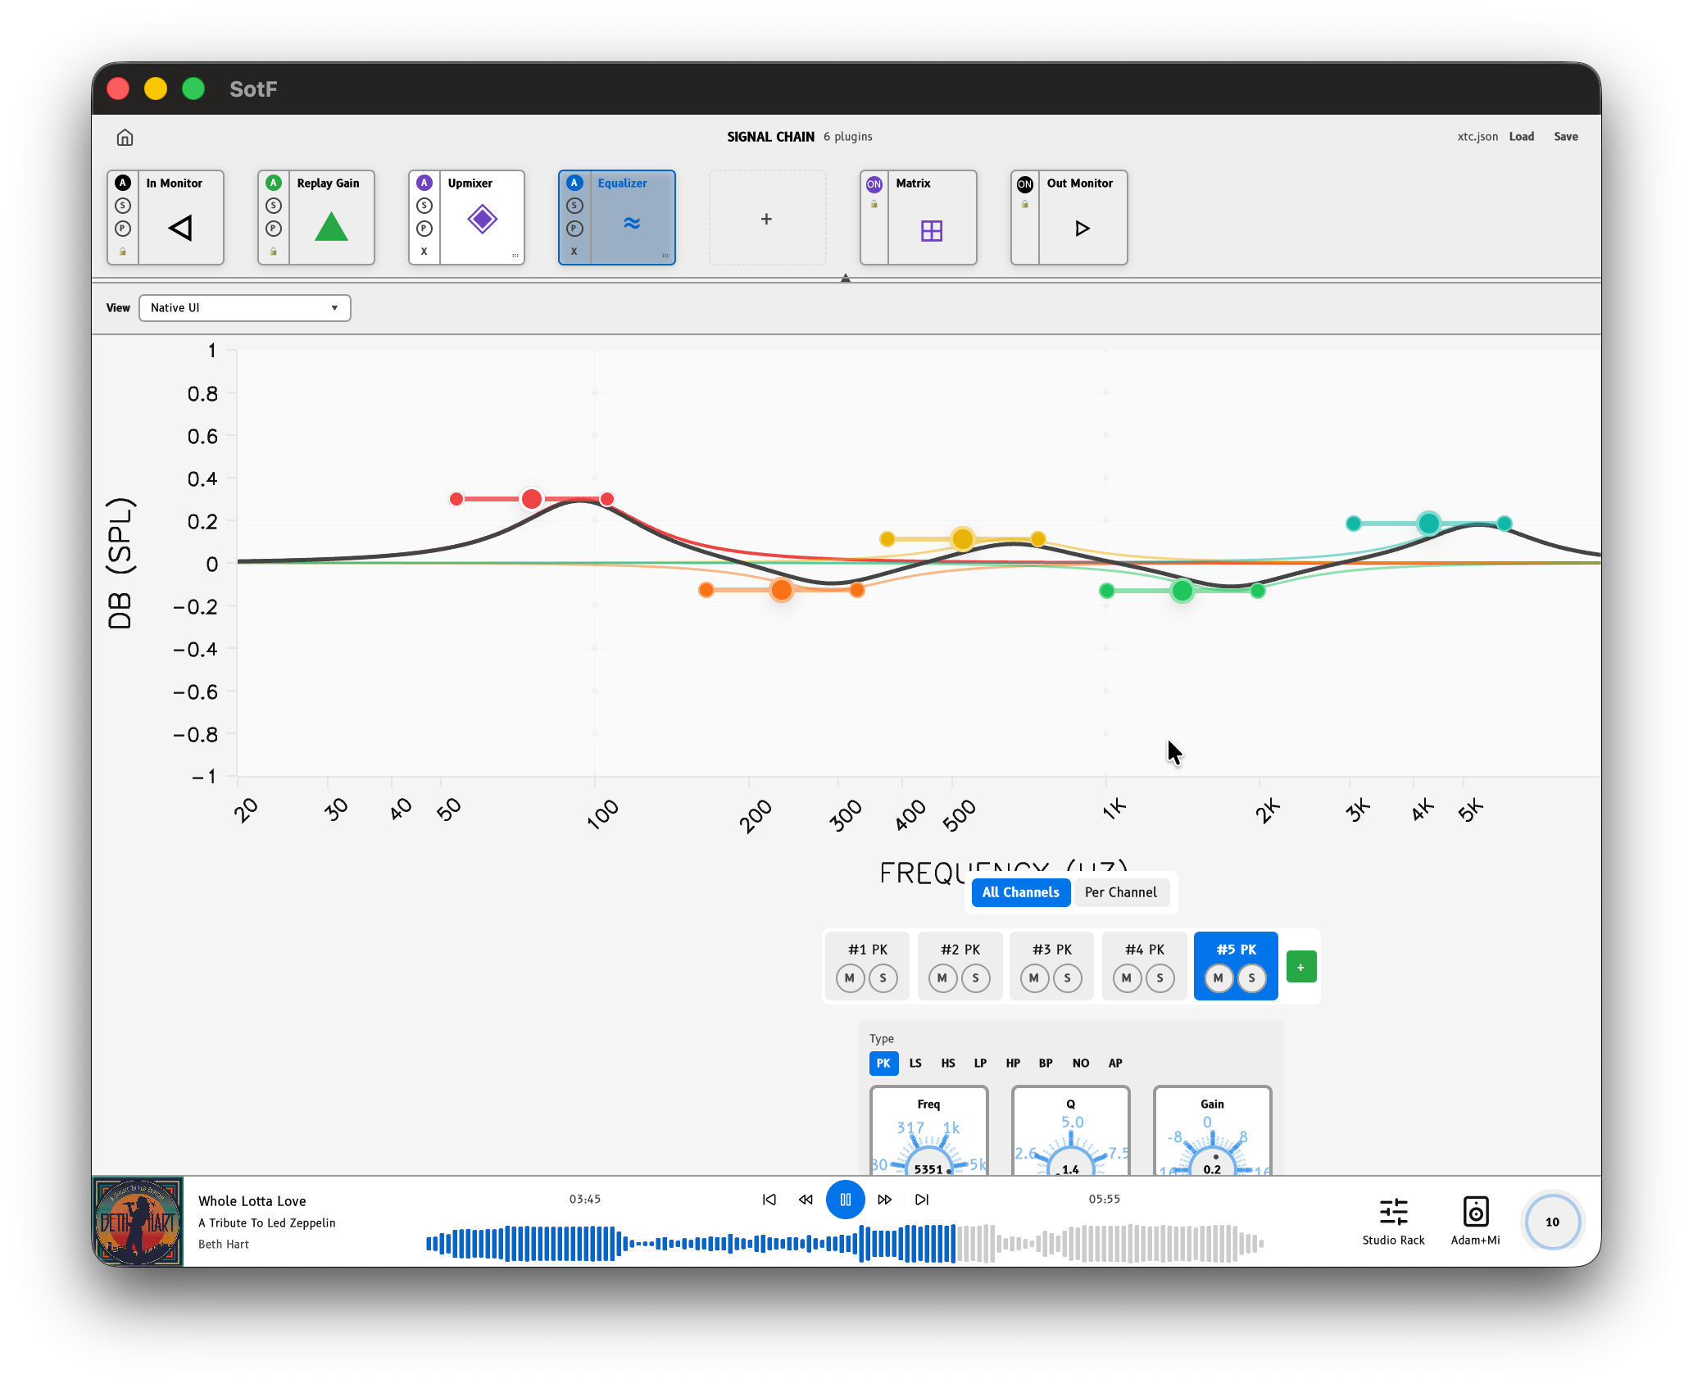This screenshot has width=1693, height=1388.
Task: Set filter type to PK
Action: [883, 1063]
